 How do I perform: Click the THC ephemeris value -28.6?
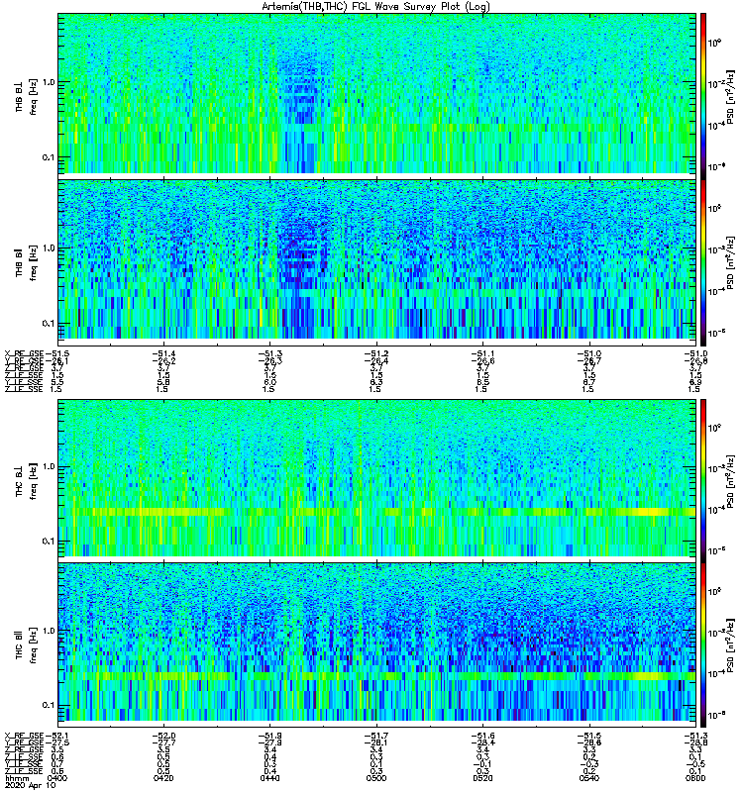pos(589,743)
